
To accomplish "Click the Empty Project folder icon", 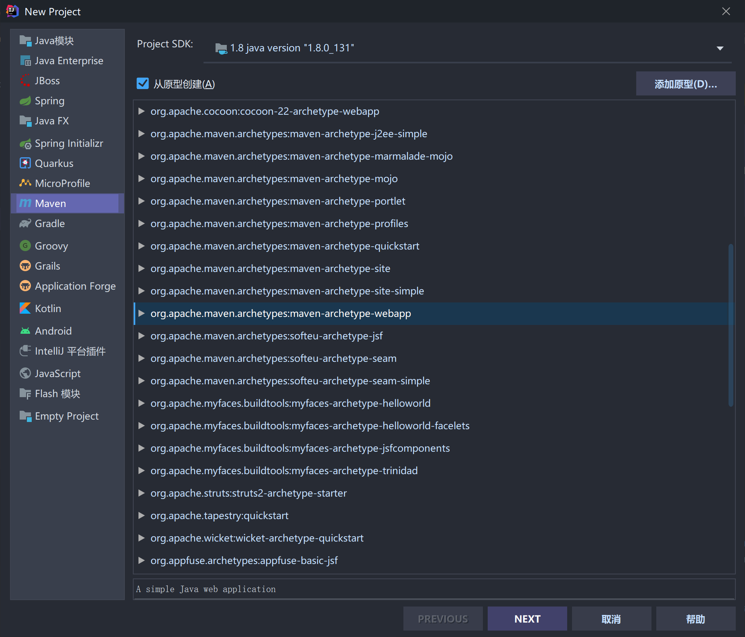I will 25,416.
